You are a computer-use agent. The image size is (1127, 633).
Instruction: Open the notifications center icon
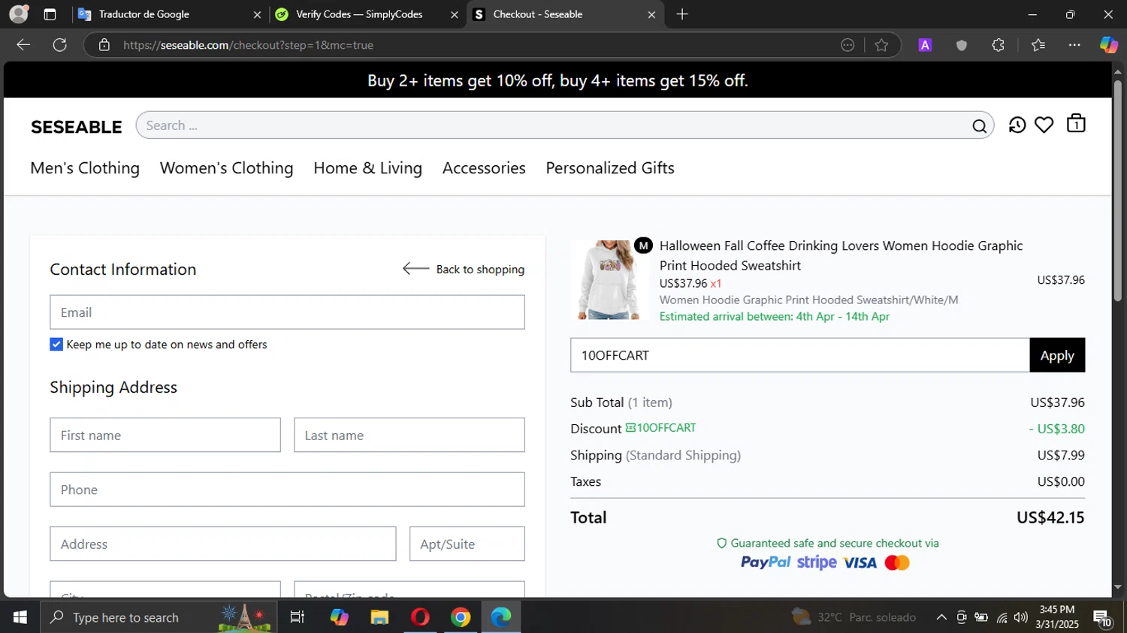[1102, 619]
